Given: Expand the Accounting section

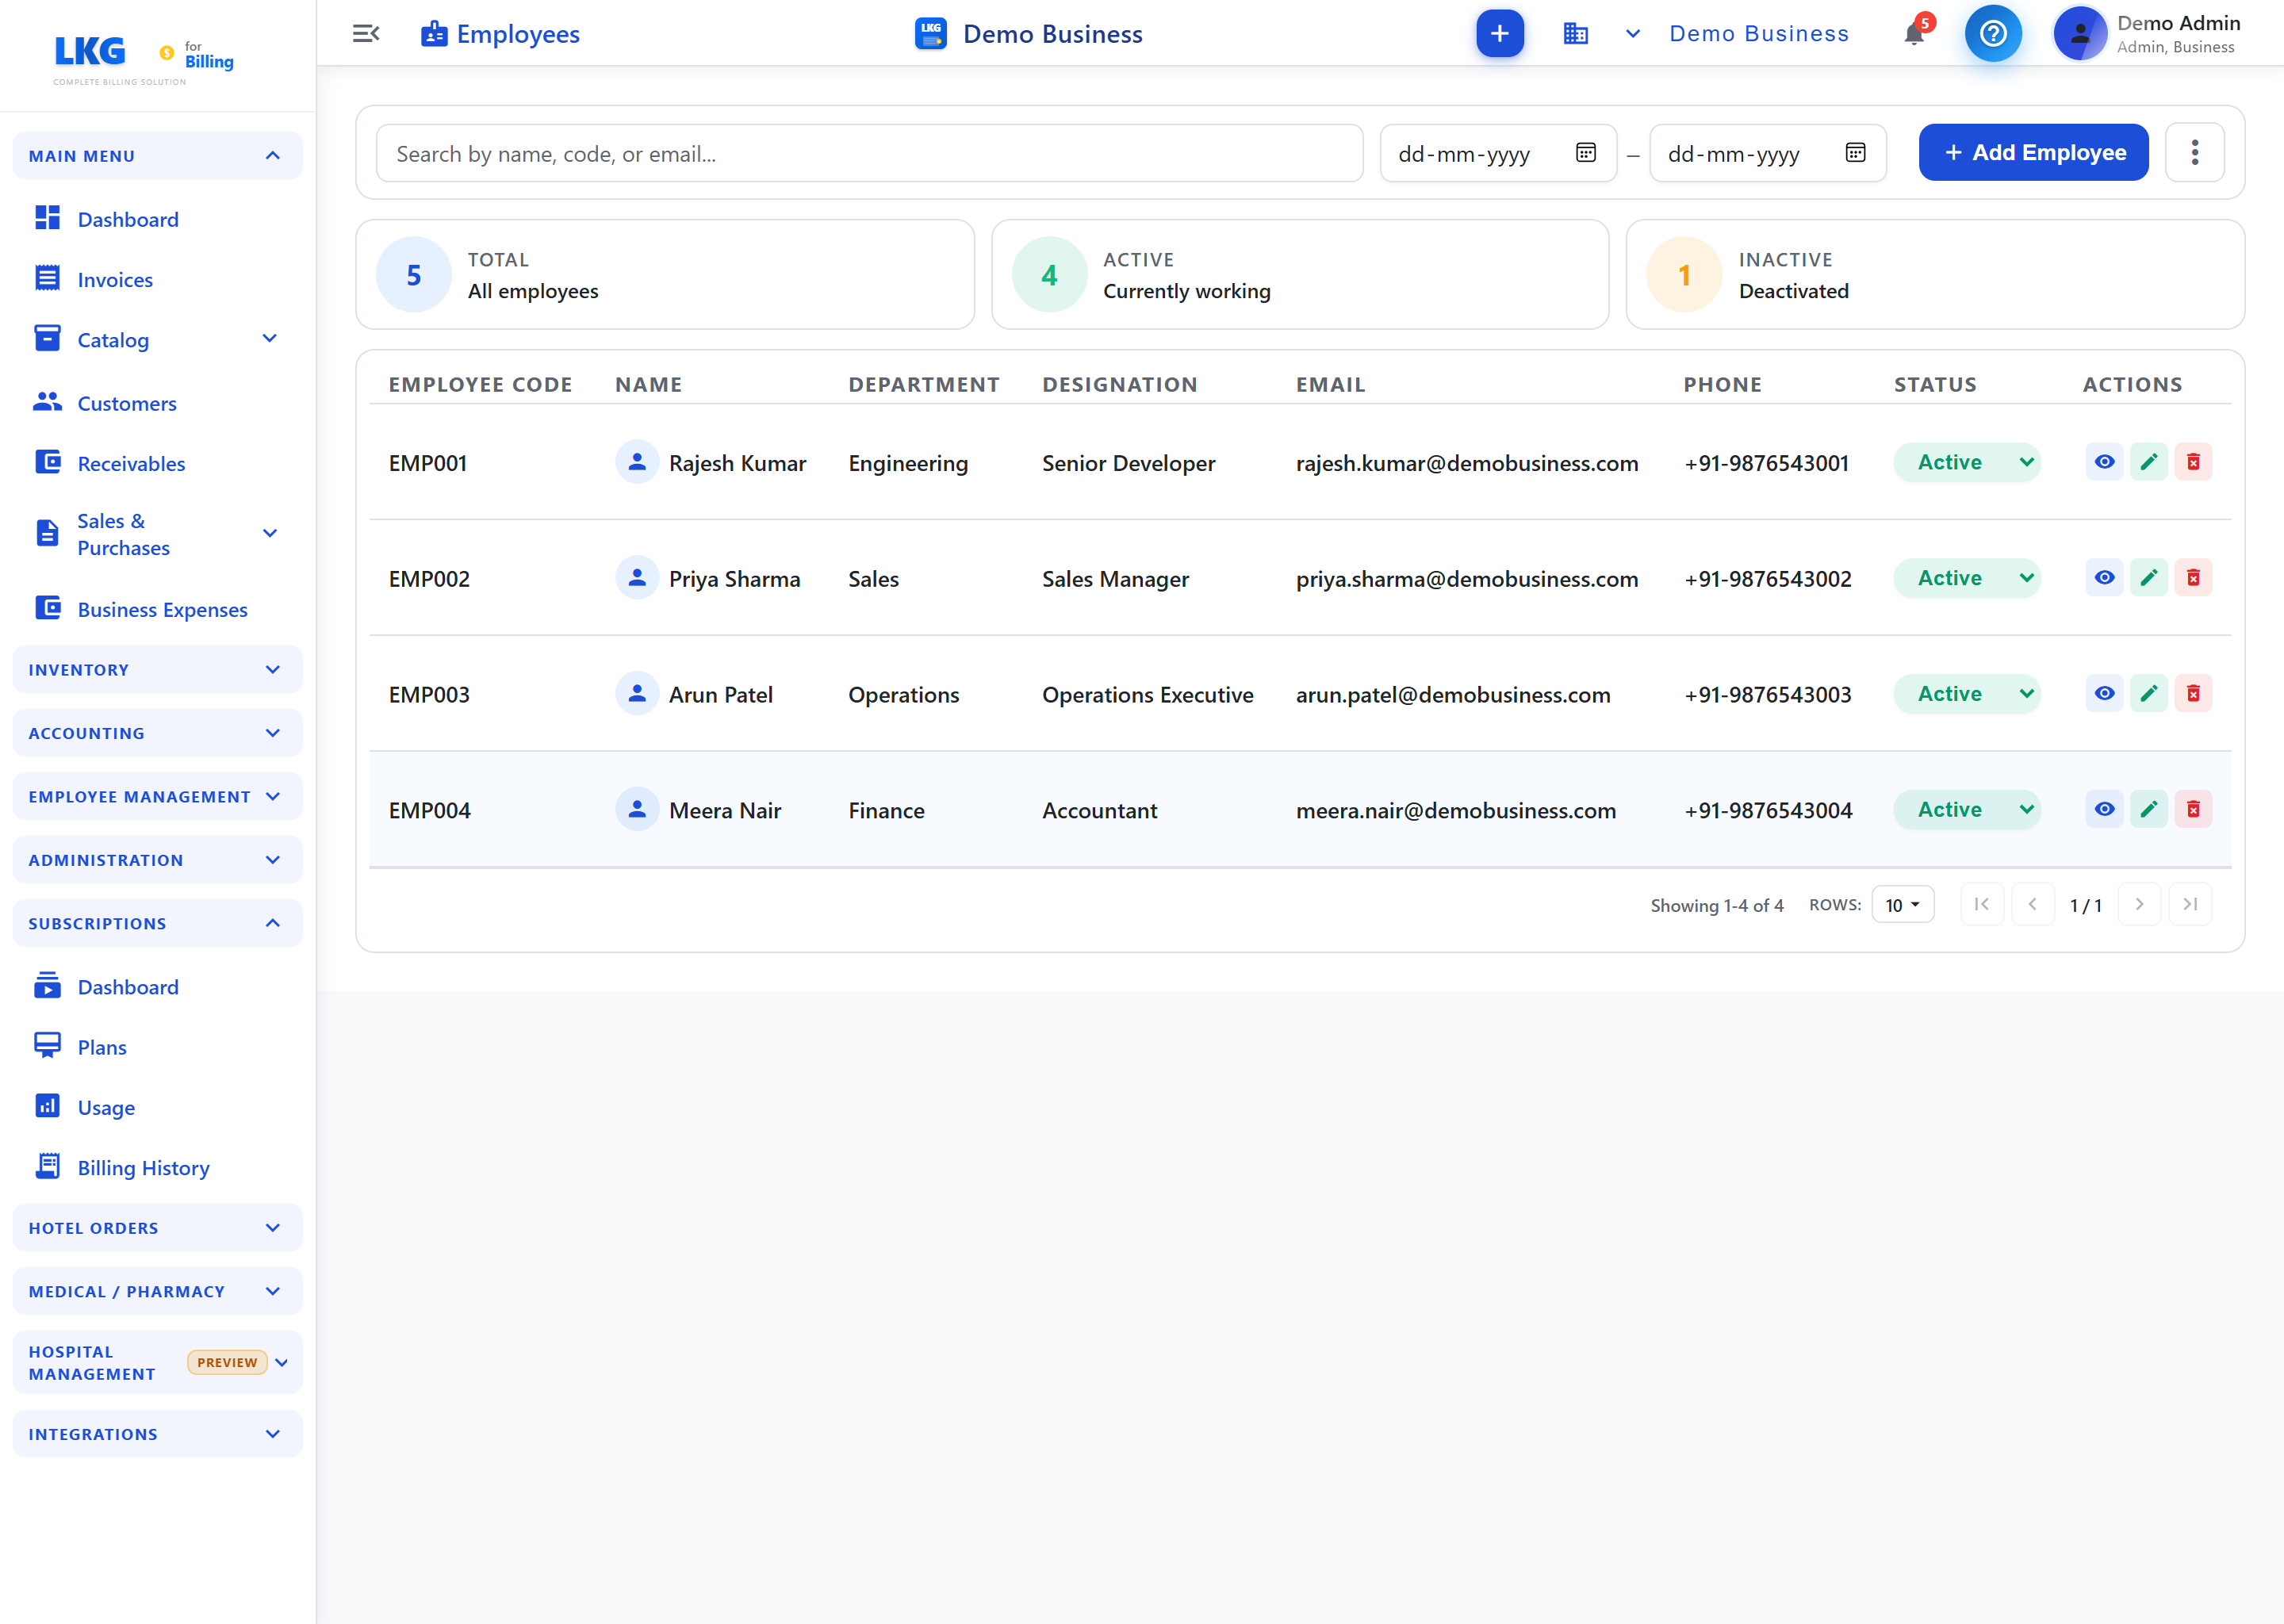Looking at the screenshot, I should 157,733.
